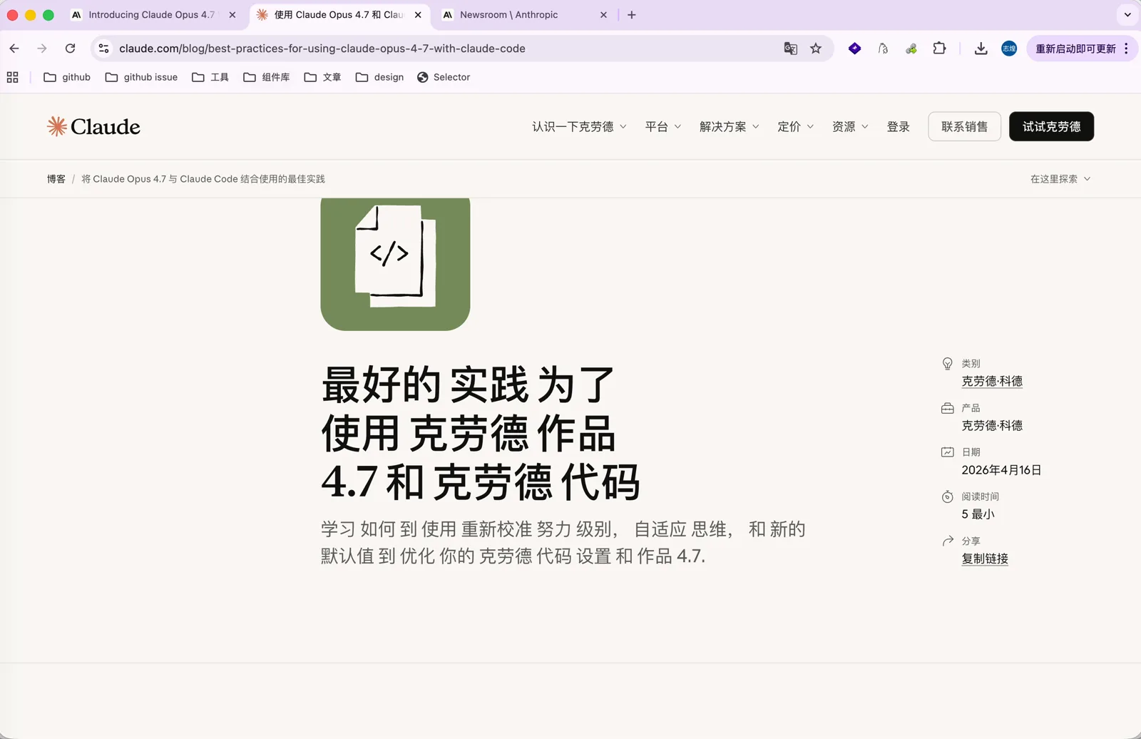Expand the 认识一下克劳德 nav menu

click(x=579, y=127)
